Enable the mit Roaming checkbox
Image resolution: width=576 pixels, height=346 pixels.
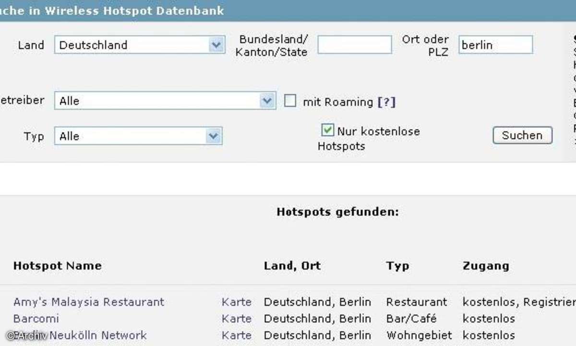click(290, 101)
